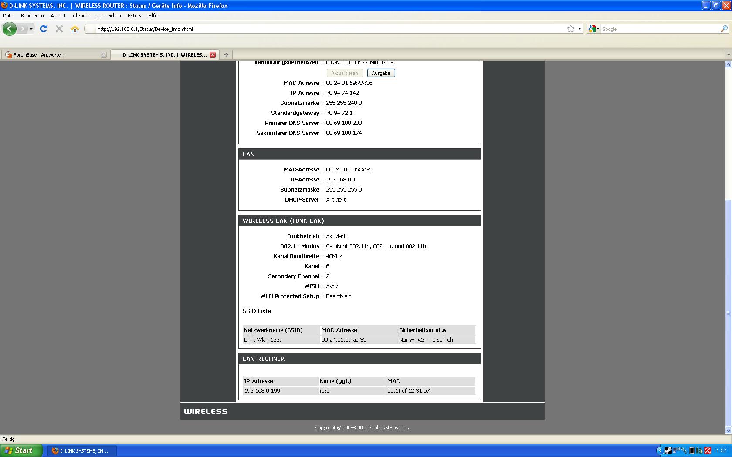Image resolution: width=732 pixels, height=457 pixels.
Task: Close the ForumBase tab with its X
Action: [x=104, y=55]
